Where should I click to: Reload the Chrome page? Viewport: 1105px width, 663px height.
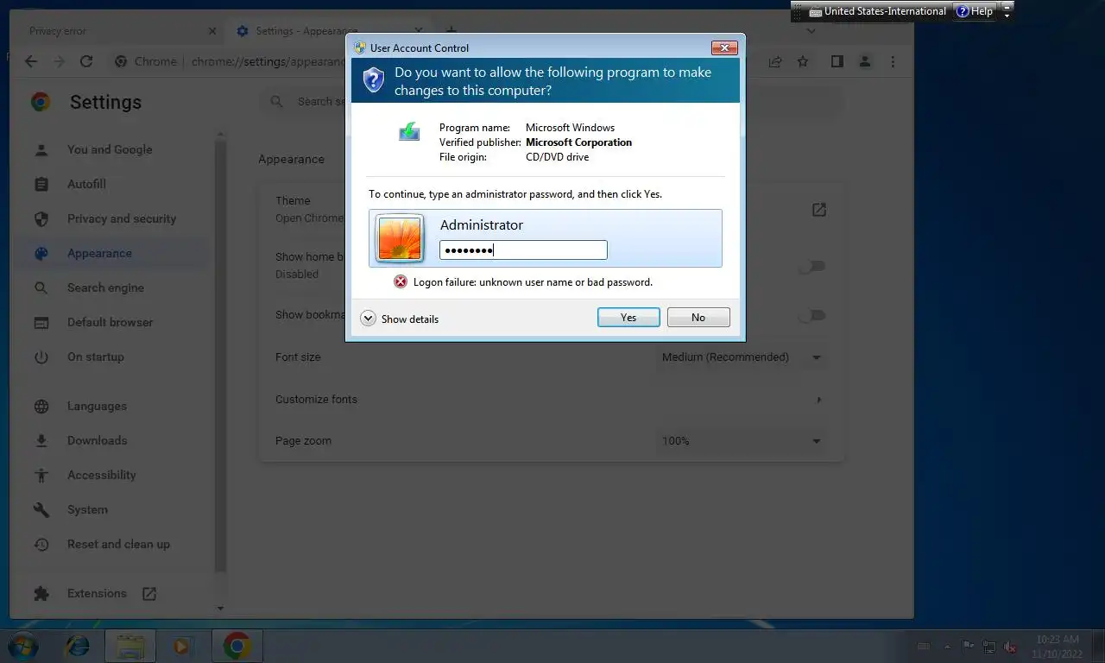click(86, 61)
